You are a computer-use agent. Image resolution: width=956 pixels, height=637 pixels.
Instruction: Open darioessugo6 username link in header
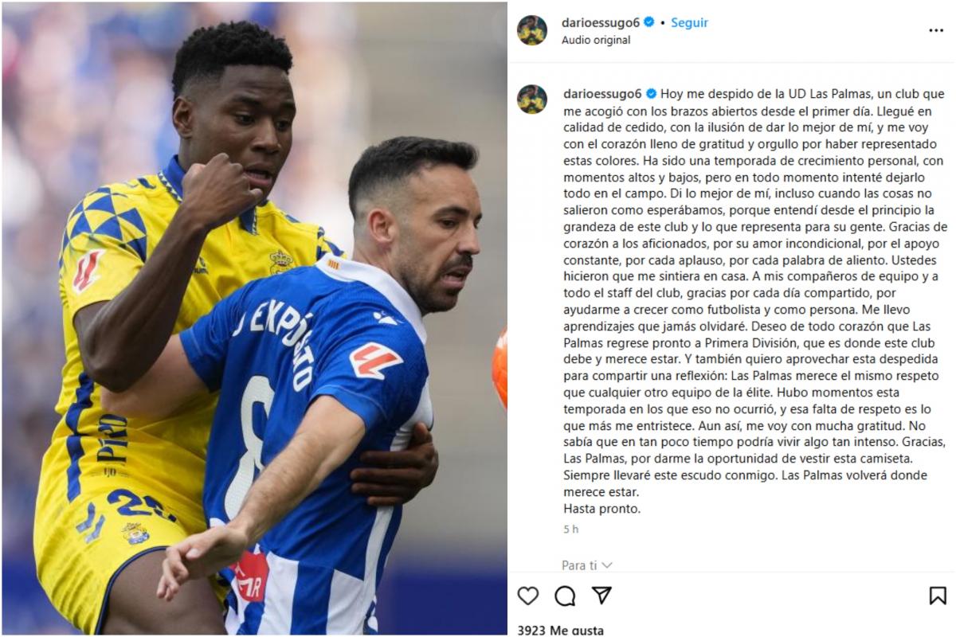point(601,23)
